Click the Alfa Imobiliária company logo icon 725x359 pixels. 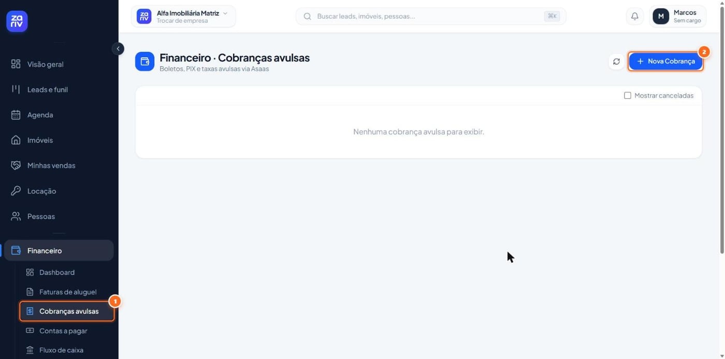point(144,16)
